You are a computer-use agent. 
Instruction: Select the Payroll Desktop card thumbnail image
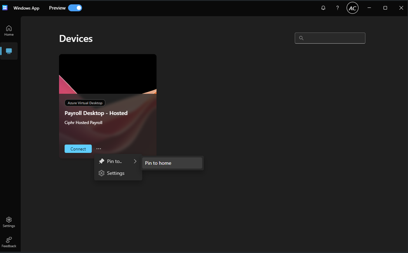pyautogui.click(x=108, y=74)
